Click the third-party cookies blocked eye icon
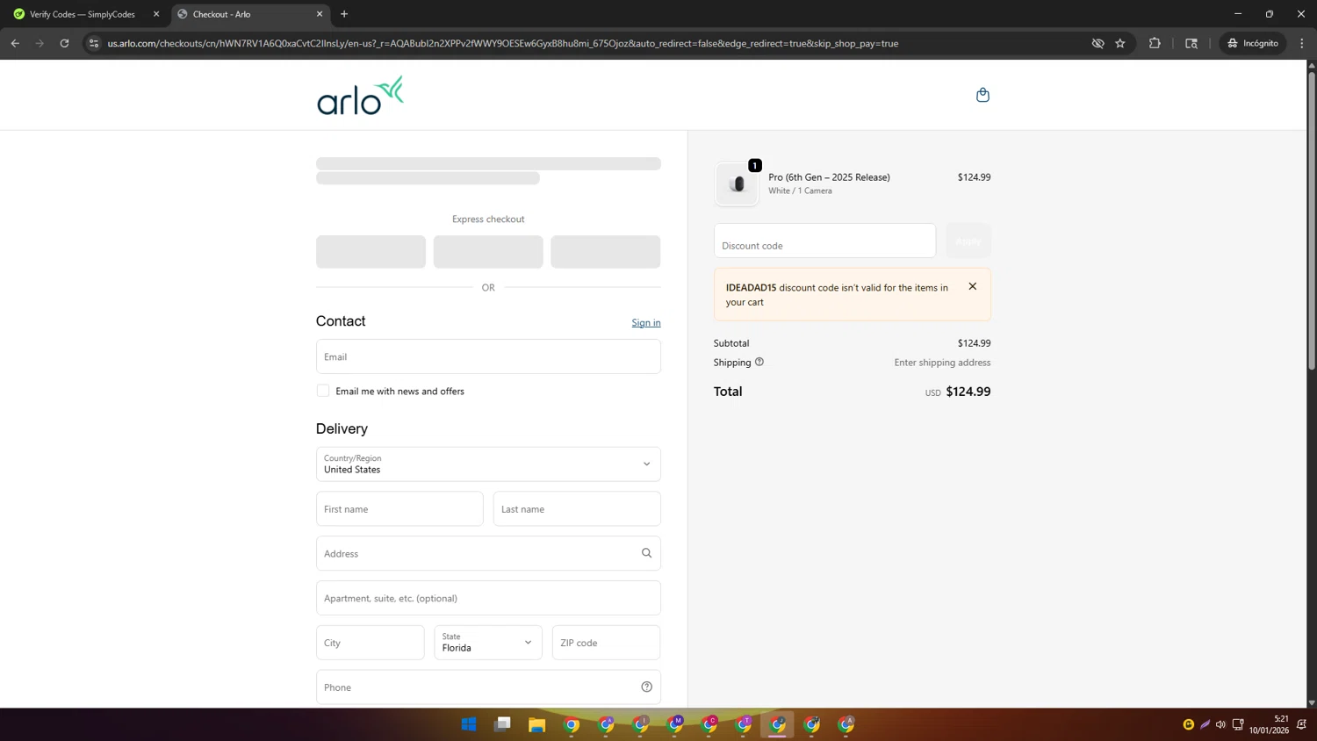This screenshot has height=741, width=1317. coord(1097,43)
